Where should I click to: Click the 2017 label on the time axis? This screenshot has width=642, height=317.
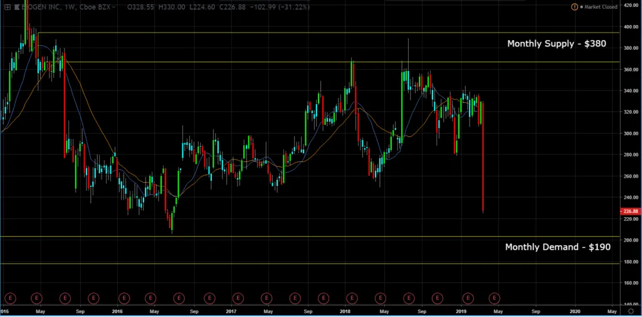(x=231, y=311)
